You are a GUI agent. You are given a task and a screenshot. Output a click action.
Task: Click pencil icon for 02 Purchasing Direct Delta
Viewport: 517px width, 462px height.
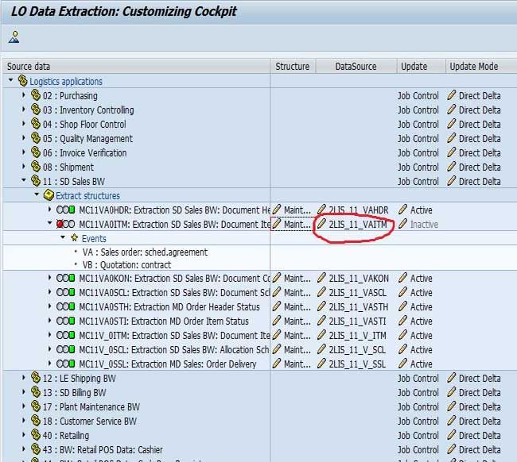pyautogui.click(x=452, y=95)
